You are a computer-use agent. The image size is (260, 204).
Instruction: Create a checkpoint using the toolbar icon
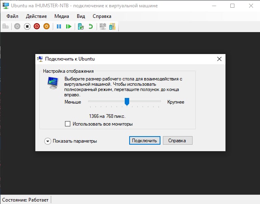click(81, 26)
